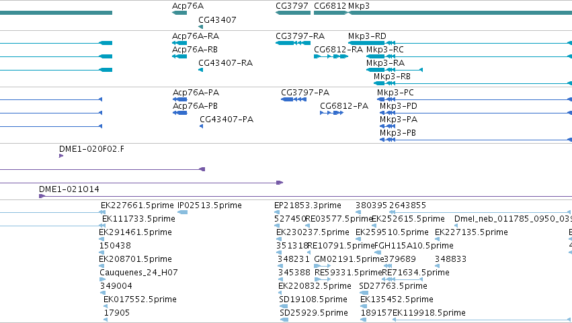This screenshot has width=572, height=323.
Task: Select EST EK220832.5prime
Action: point(315,286)
